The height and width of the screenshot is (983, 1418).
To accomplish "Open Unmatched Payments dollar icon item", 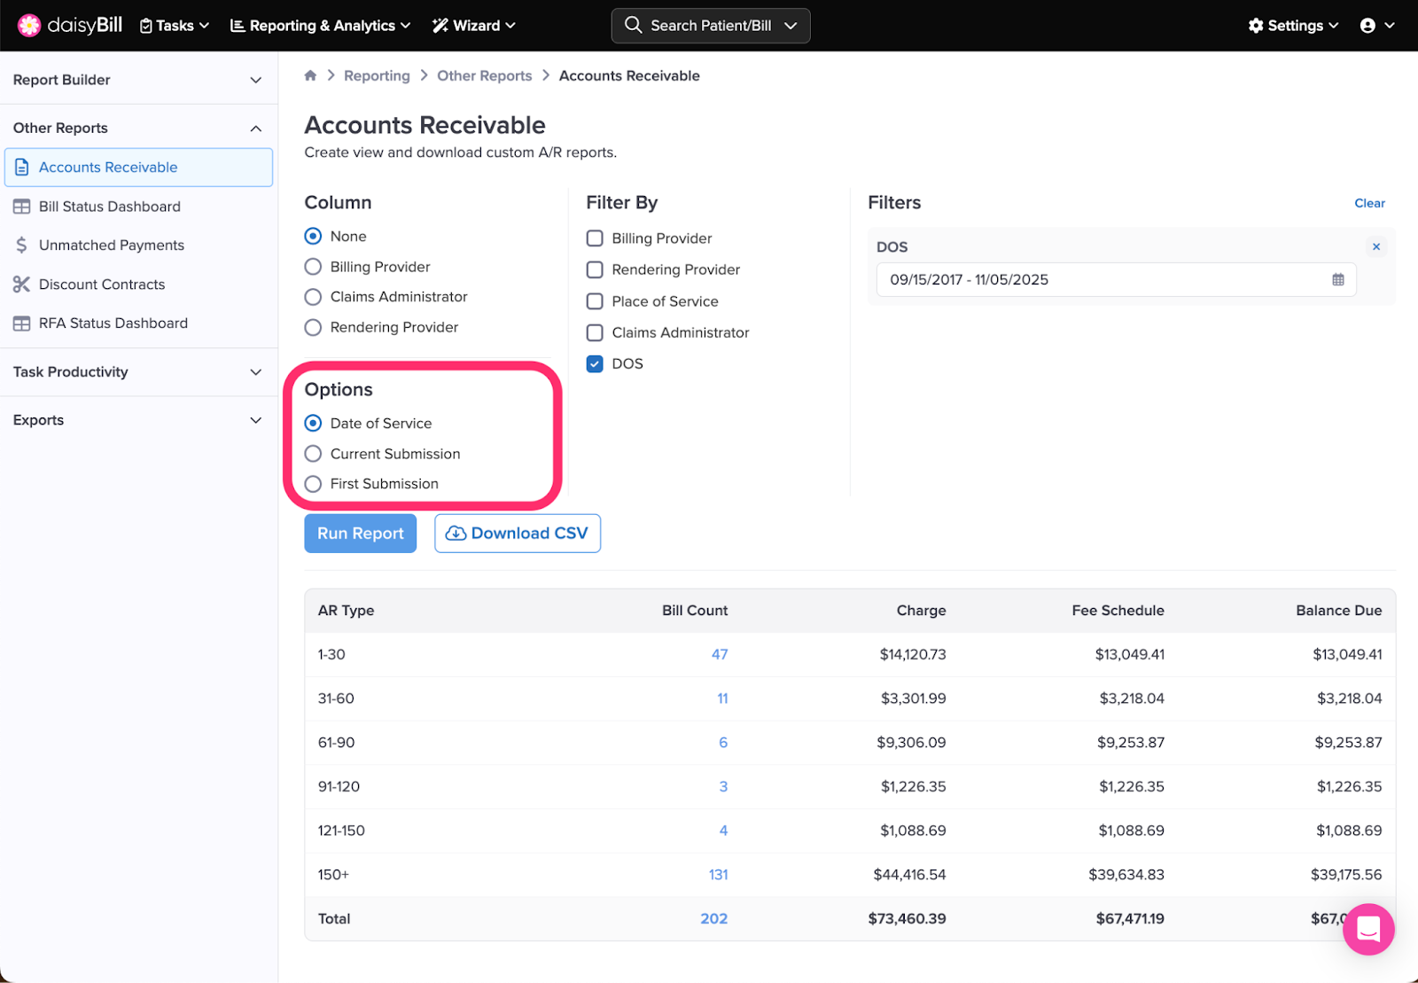I will click(22, 246).
